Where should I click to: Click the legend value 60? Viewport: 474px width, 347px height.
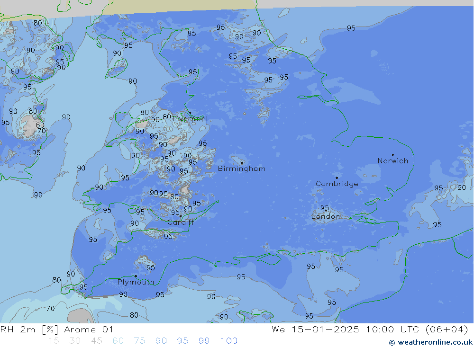pyautogui.click(x=118, y=341)
